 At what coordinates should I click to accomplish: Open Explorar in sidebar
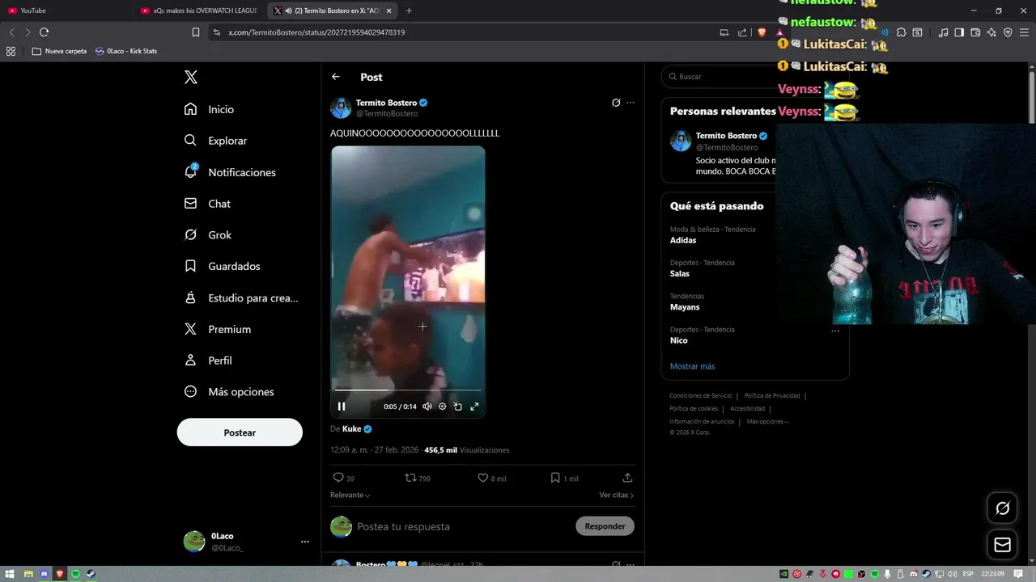(215, 141)
